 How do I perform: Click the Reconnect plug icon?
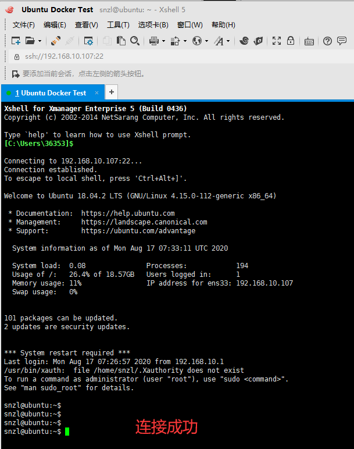[56, 41]
